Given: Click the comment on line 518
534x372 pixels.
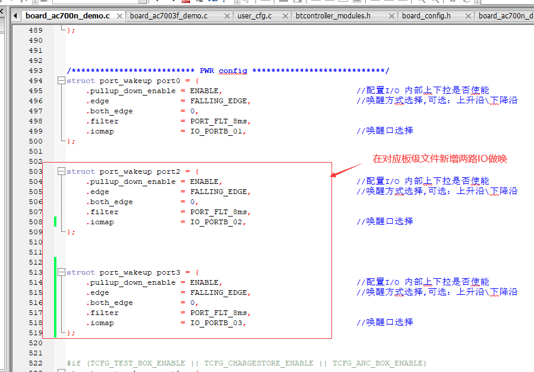Looking at the screenshot, I should (x=385, y=323).
